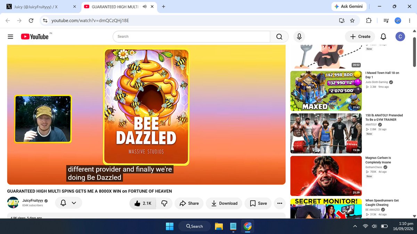417x234 pixels.
Task: Show hidden icons in system tray
Action: pos(355,226)
